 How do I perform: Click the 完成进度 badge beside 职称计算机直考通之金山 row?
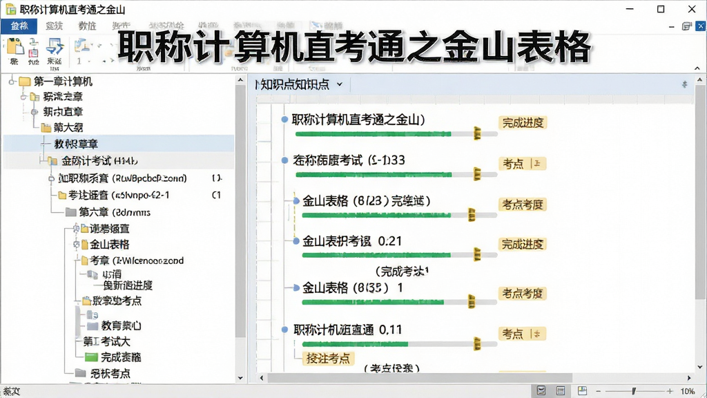coord(523,123)
